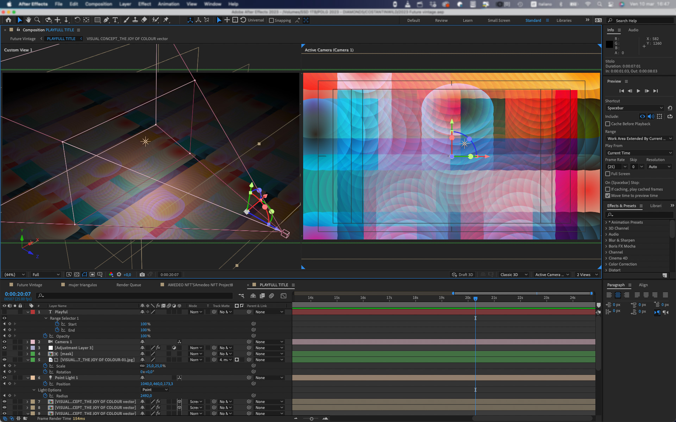Enable the Full Screen checkbox

click(608, 174)
